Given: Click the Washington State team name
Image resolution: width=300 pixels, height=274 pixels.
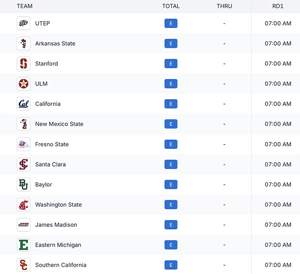Looking at the screenshot, I should (59, 205).
